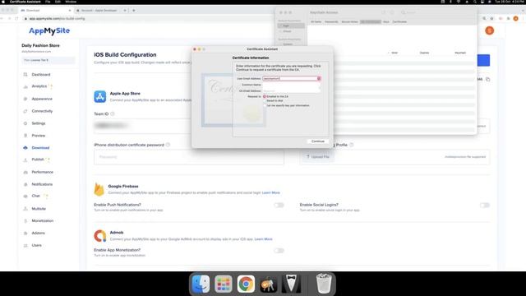Open Users in the sidebar
This screenshot has height=296, width=526.
36,245
